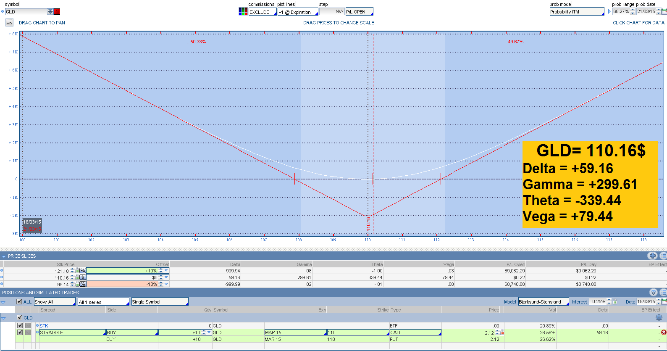Collapse the Price Slices section
667x351 pixels.
click(x=3, y=256)
